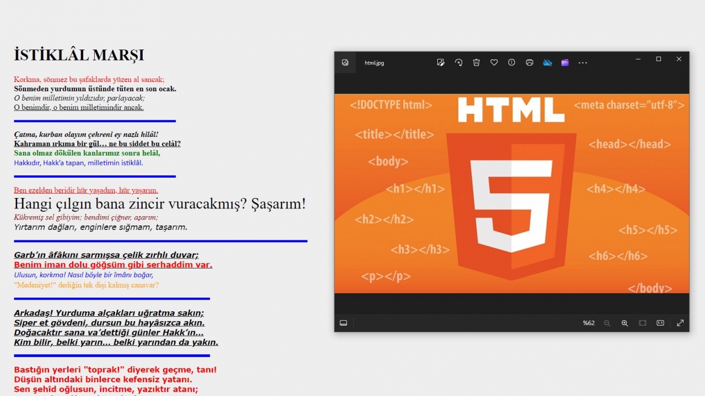
Task: Show file info panel
Action: tap(512, 63)
